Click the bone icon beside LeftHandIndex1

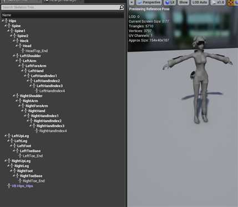pyautogui.click(x=29, y=76)
